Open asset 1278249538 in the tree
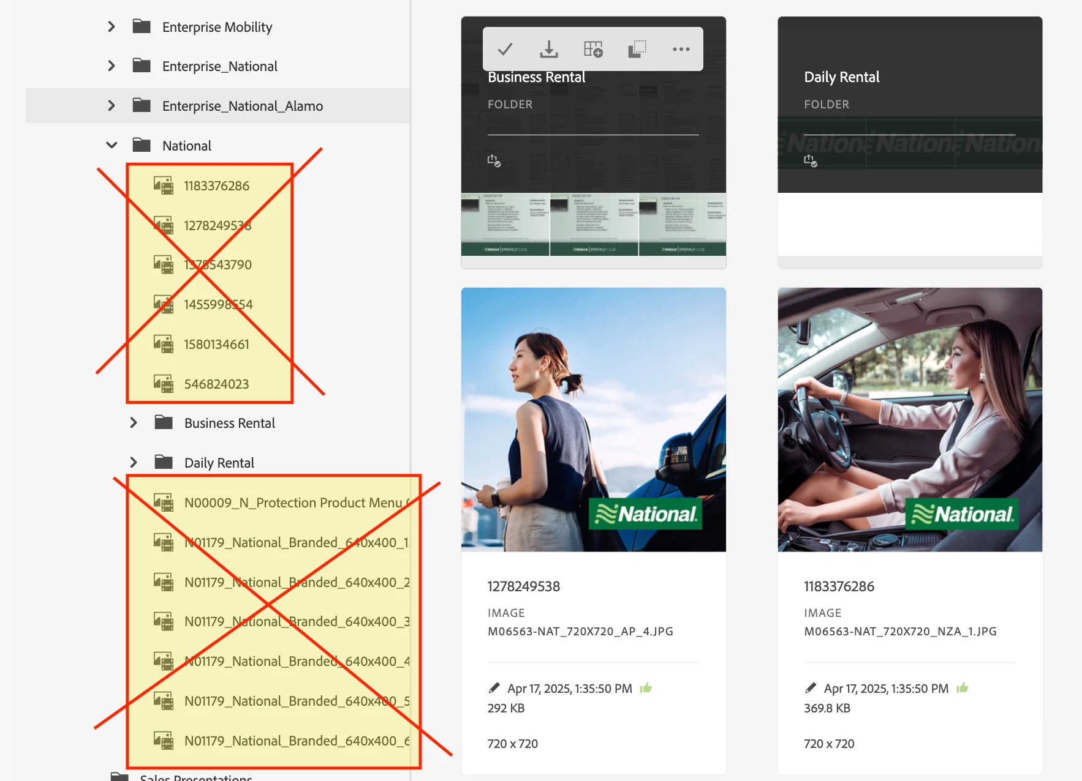The height and width of the screenshot is (781, 1082). click(218, 225)
